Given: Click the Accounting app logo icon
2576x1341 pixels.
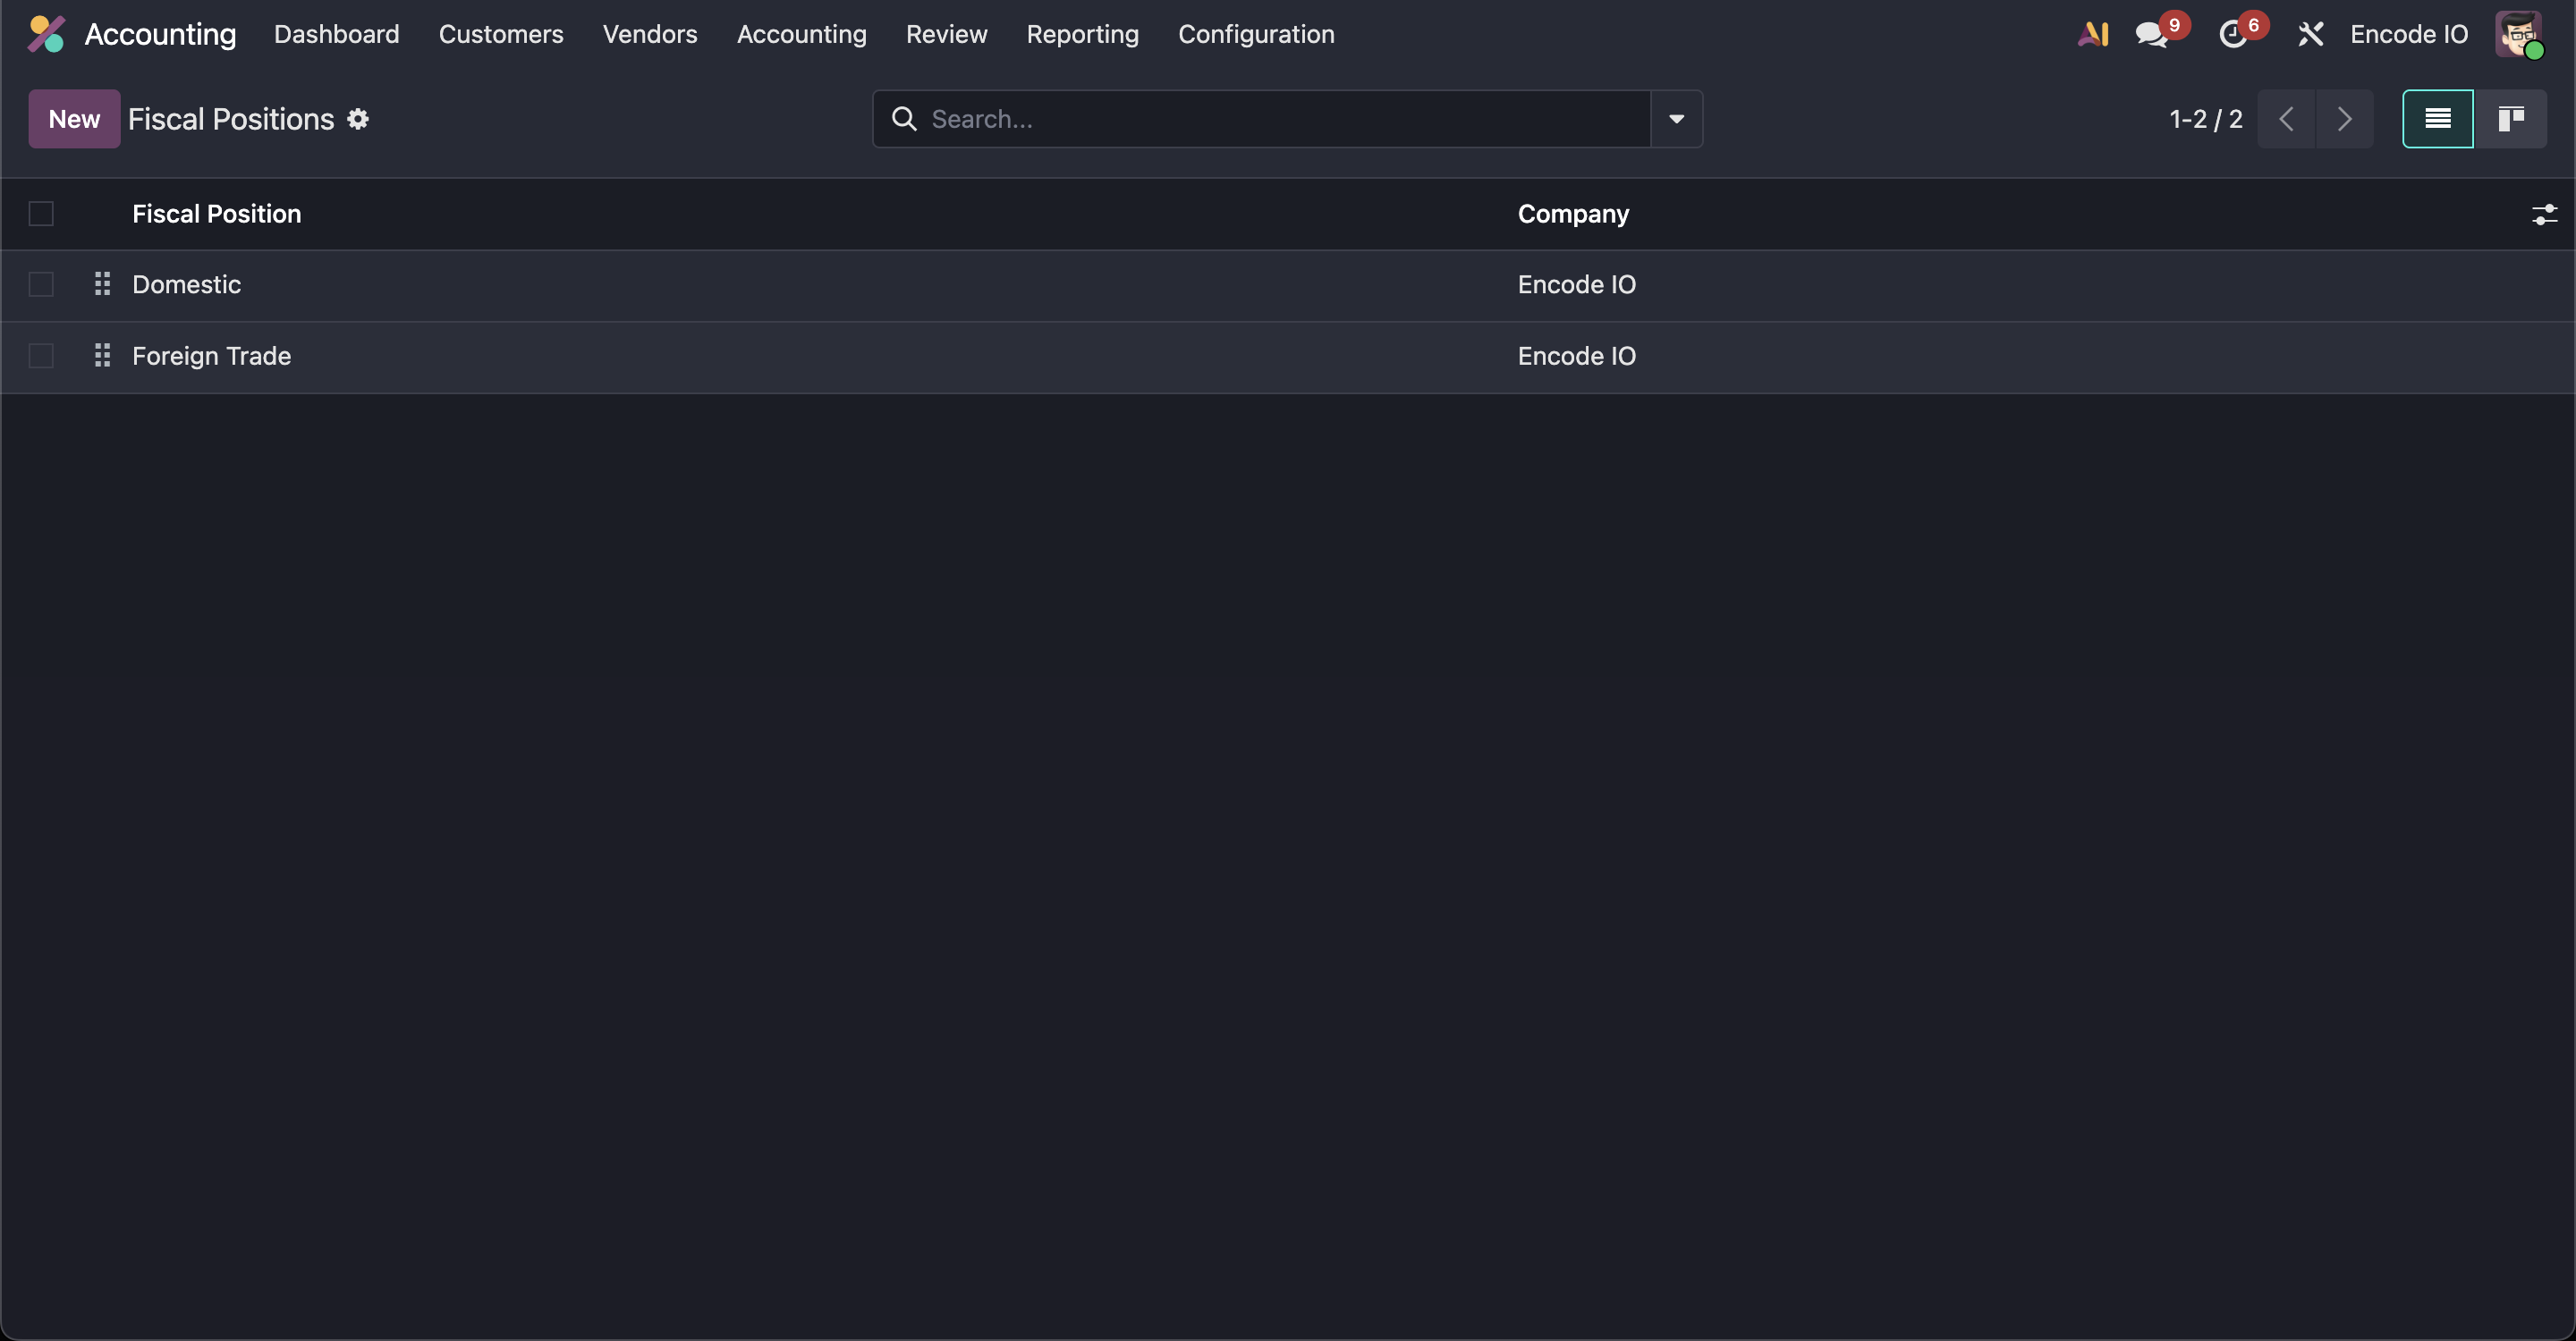Looking at the screenshot, I should pyautogui.click(x=46, y=34).
